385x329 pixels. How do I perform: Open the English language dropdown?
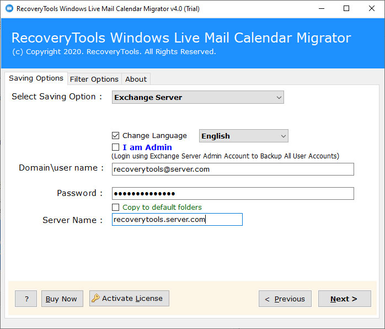point(244,136)
